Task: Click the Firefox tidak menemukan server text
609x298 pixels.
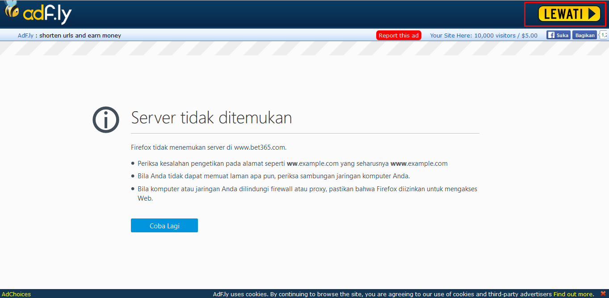Action: click(209, 147)
